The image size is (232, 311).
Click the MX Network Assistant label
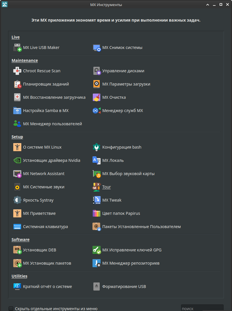[x=44, y=174]
